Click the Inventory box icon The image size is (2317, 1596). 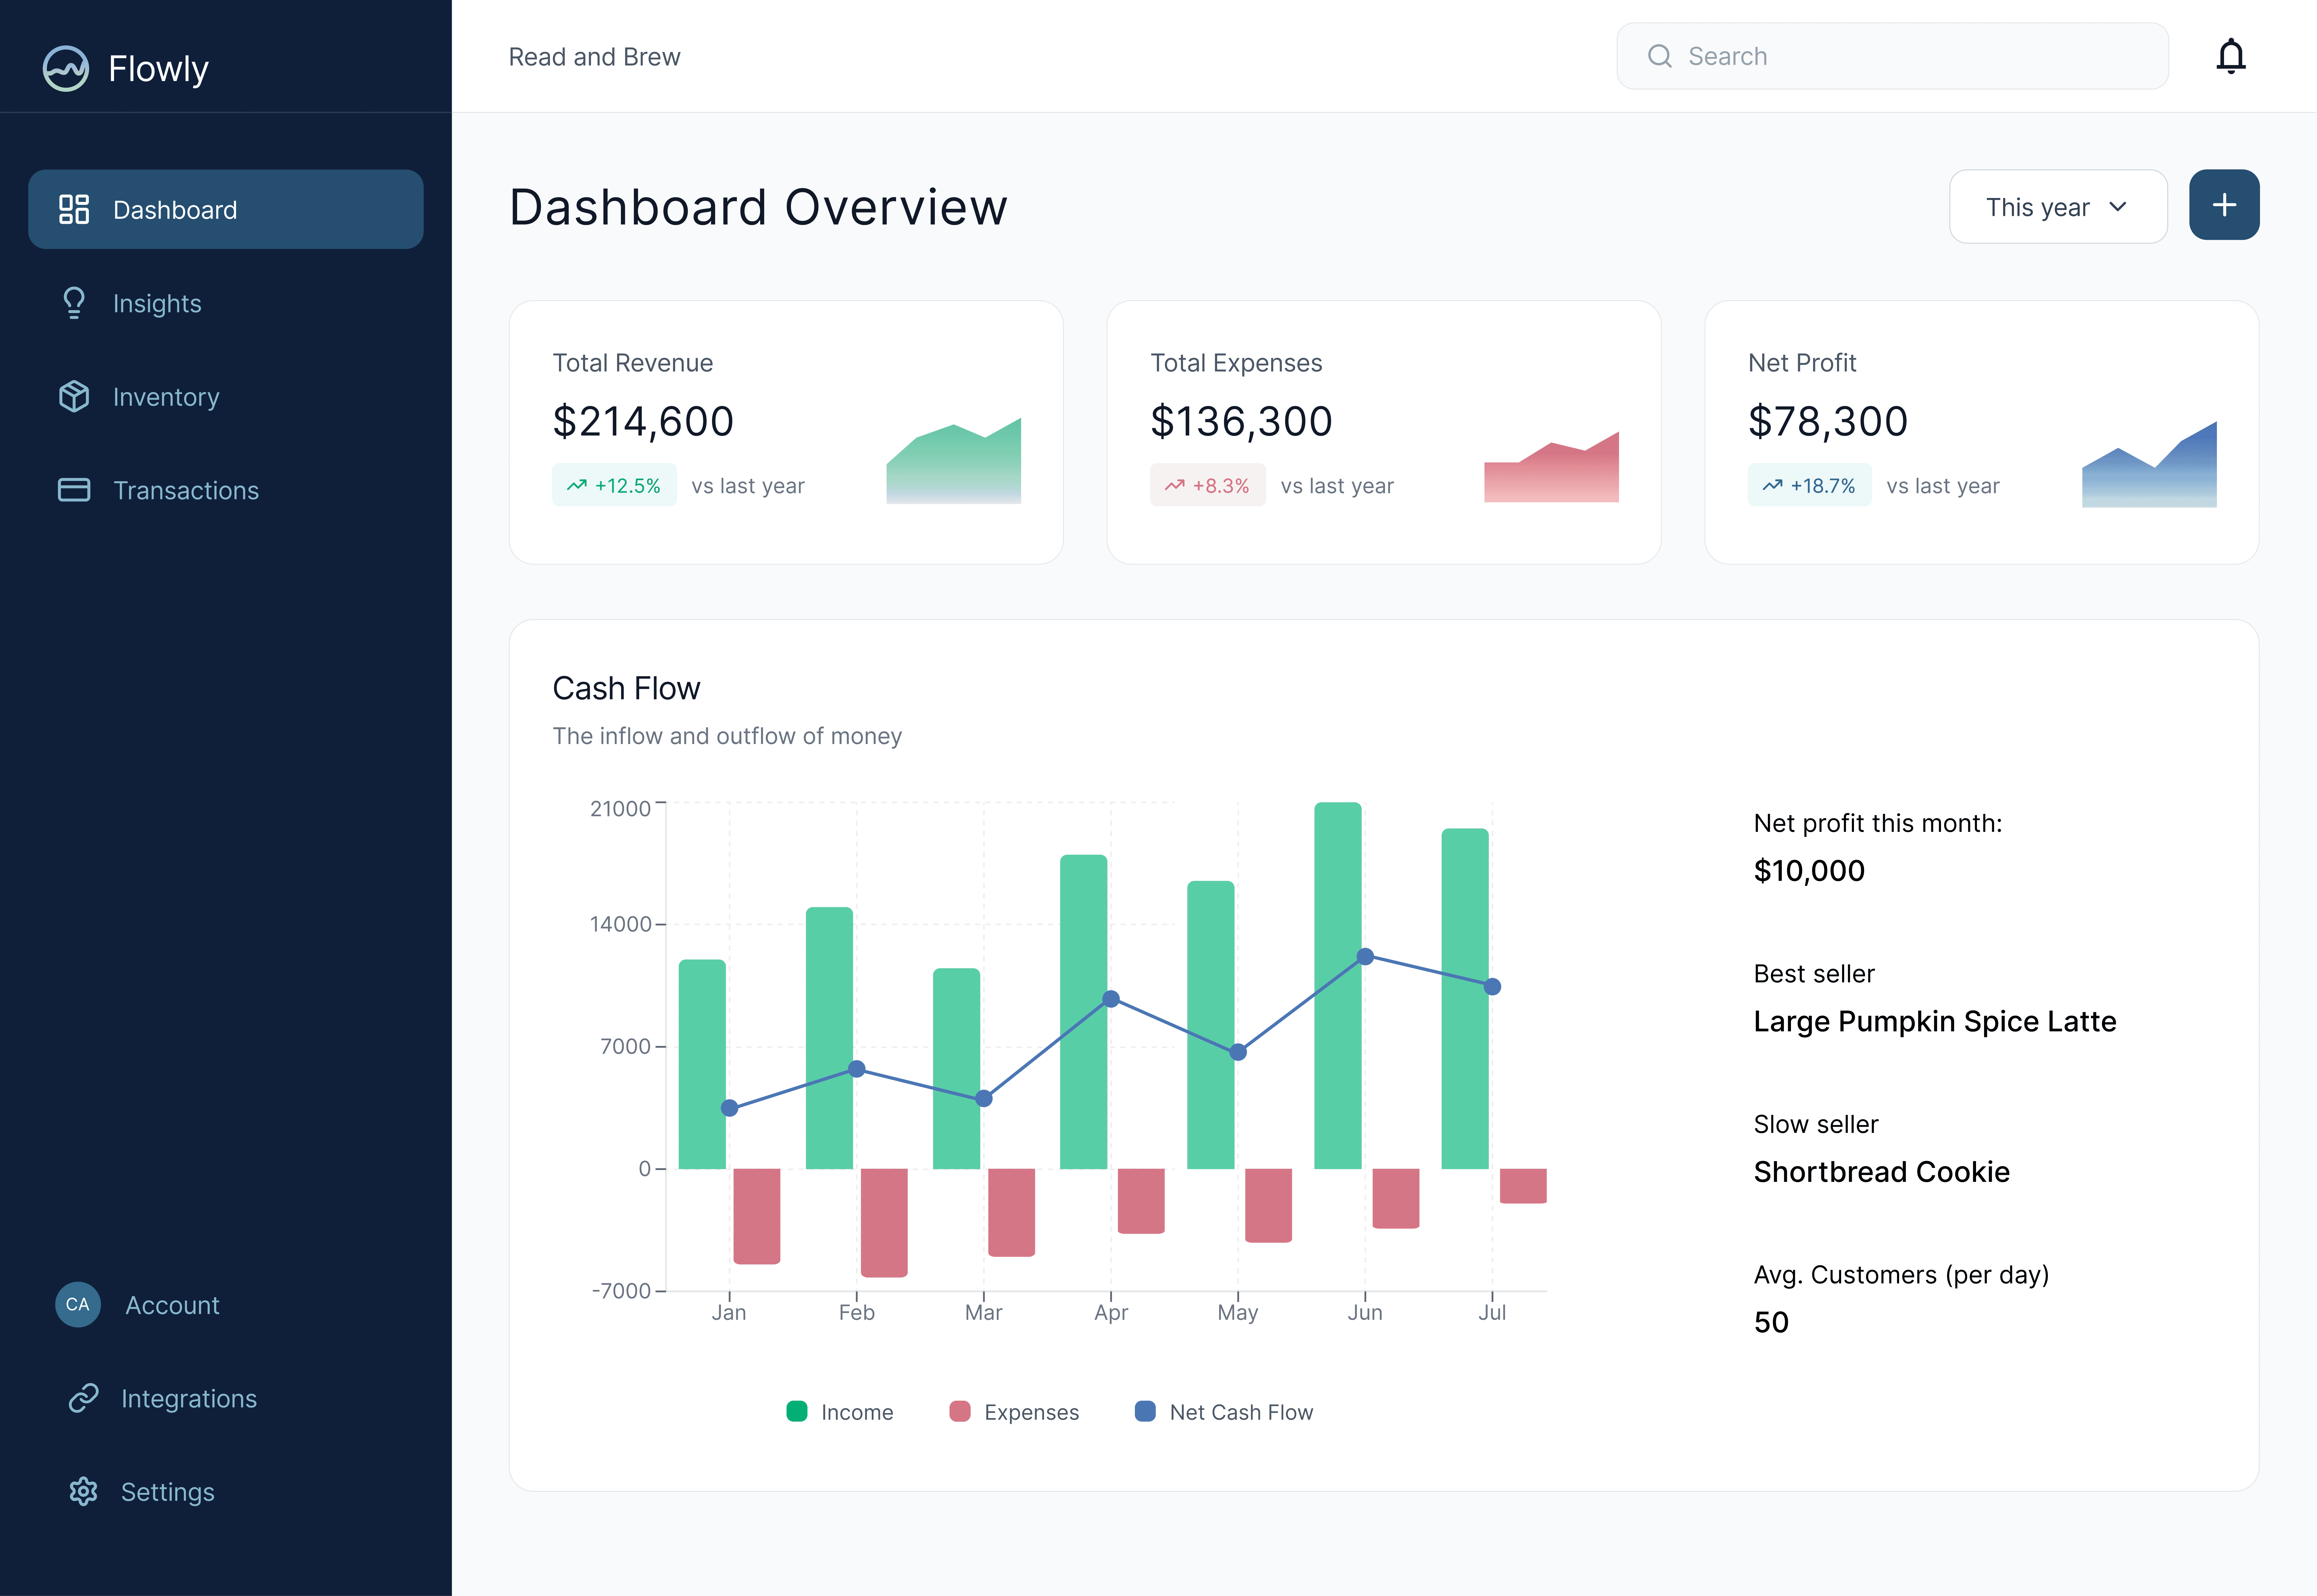click(x=74, y=397)
